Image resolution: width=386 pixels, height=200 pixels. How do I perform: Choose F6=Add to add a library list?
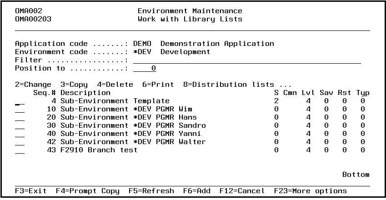point(196,191)
